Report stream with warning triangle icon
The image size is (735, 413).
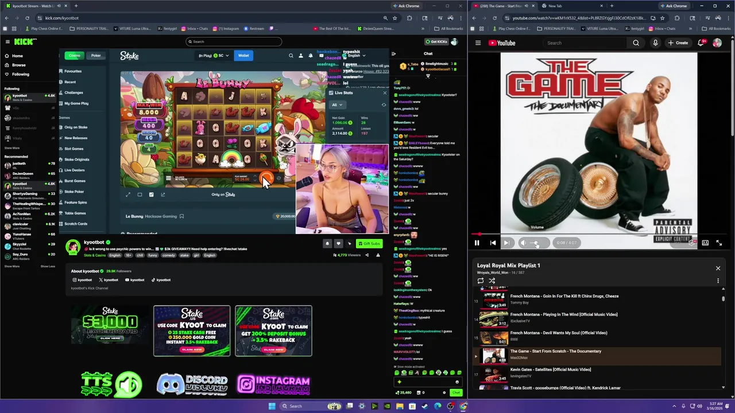pyautogui.click(x=378, y=255)
